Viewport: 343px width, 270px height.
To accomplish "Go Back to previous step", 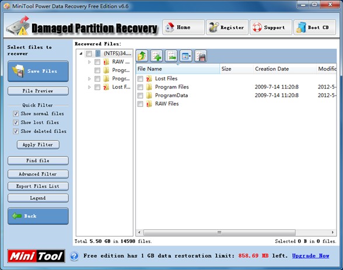I will point(38,216).
